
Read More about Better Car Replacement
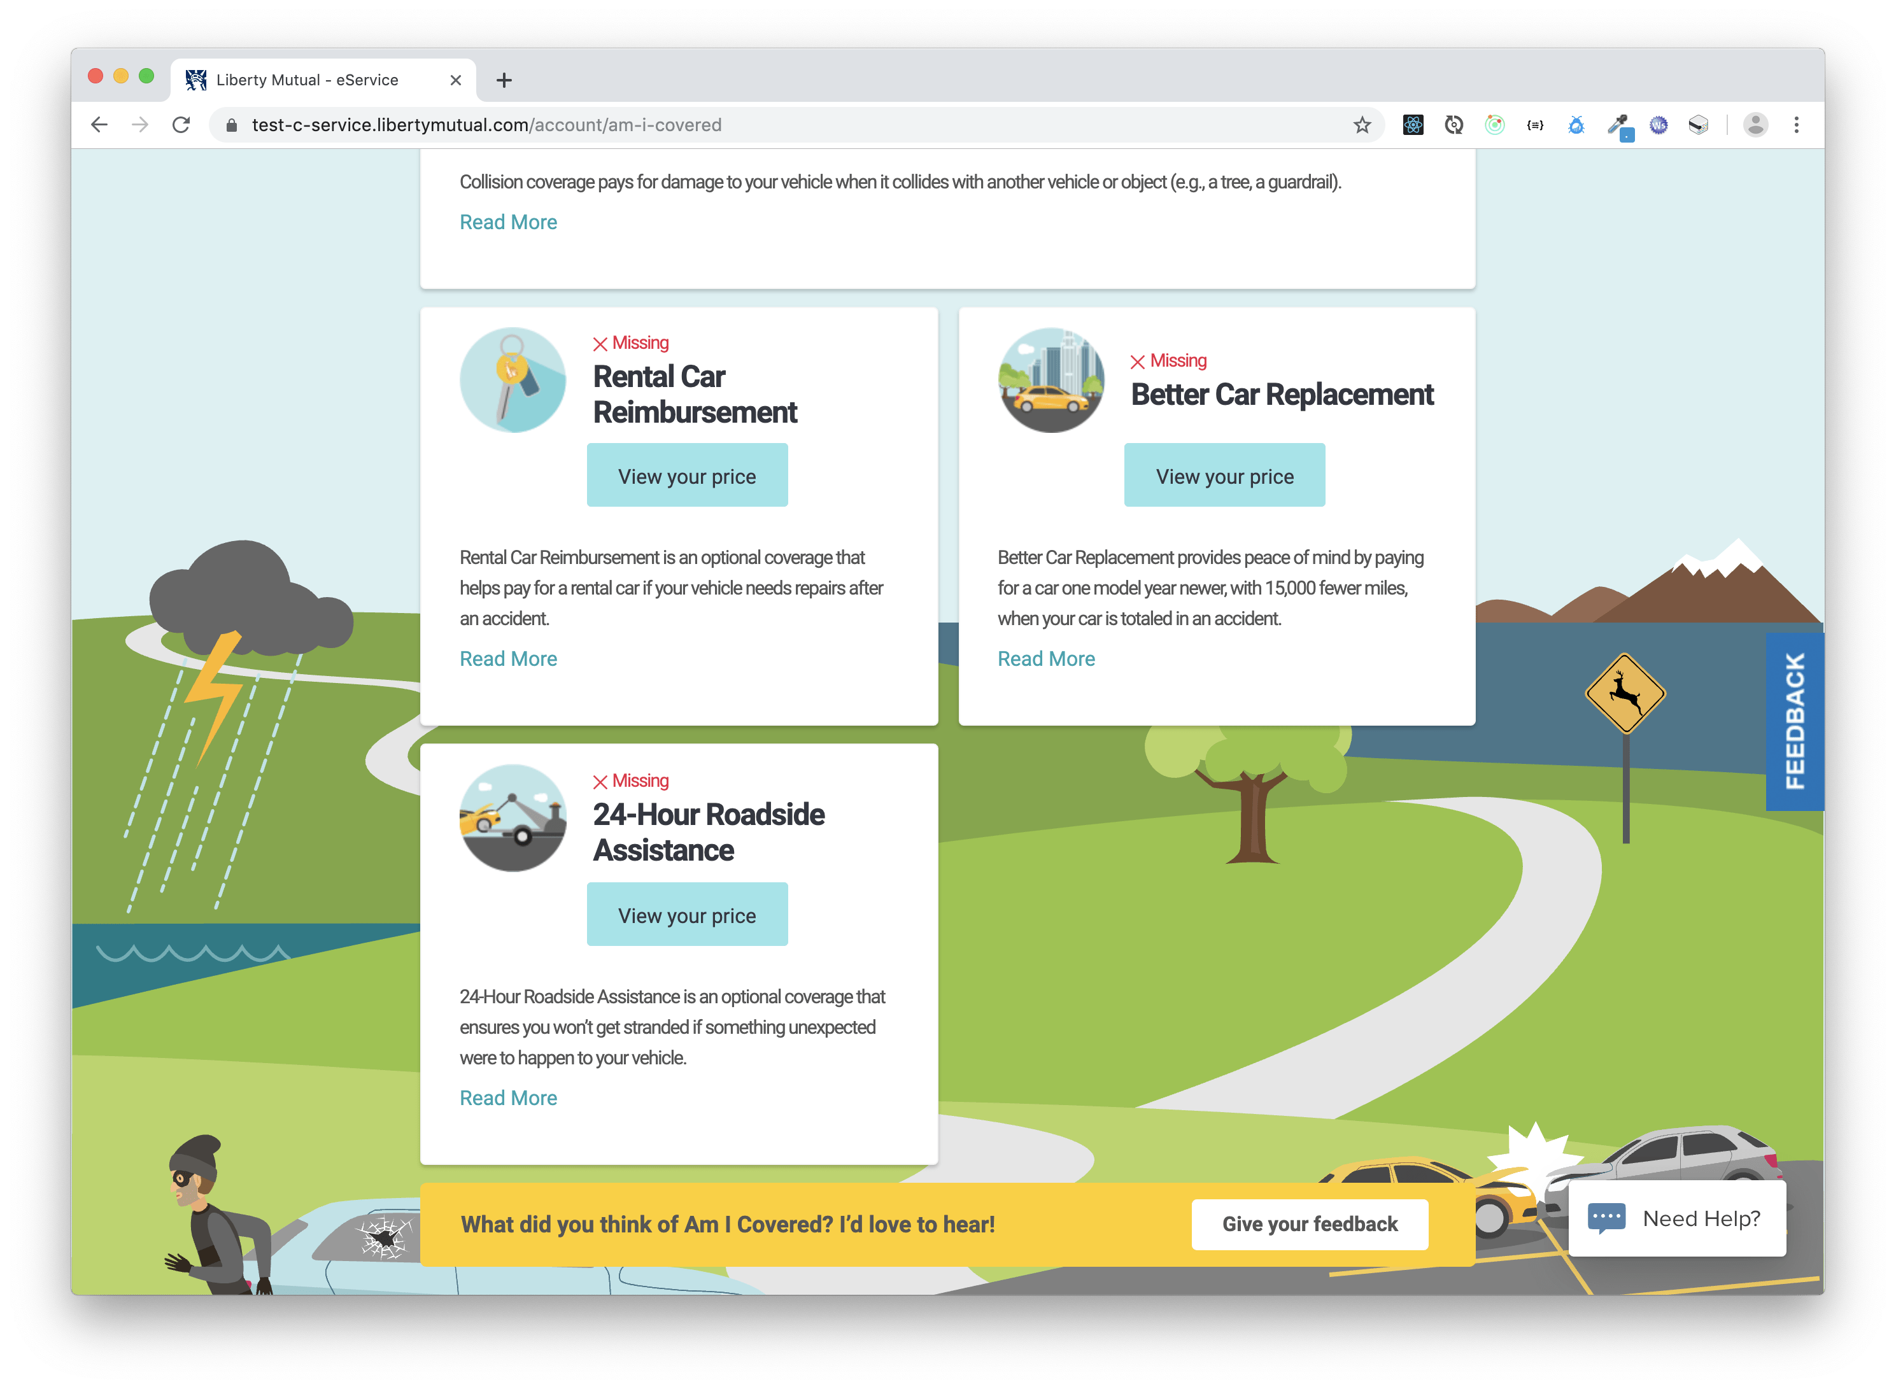1045,658
